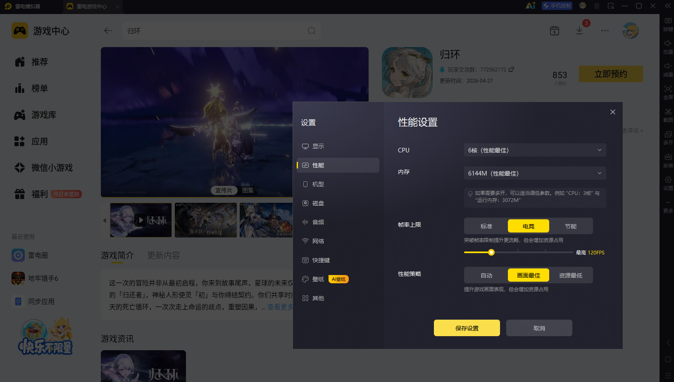
Task: Copy the player group number 772562172
Action: coord(511,69)
